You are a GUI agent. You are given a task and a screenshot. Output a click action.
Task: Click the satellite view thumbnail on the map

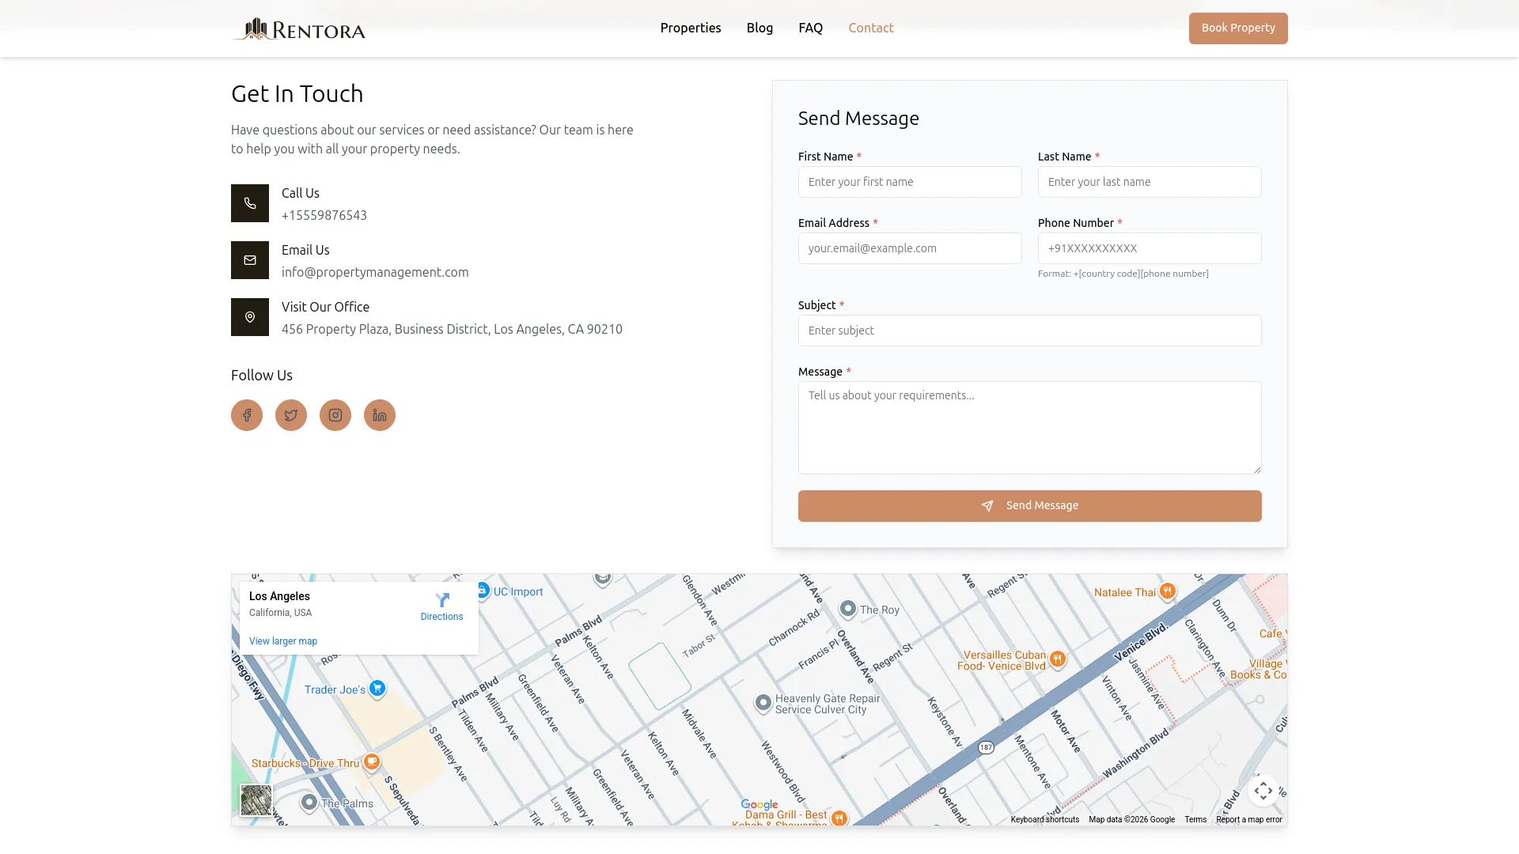click(256, 799)
